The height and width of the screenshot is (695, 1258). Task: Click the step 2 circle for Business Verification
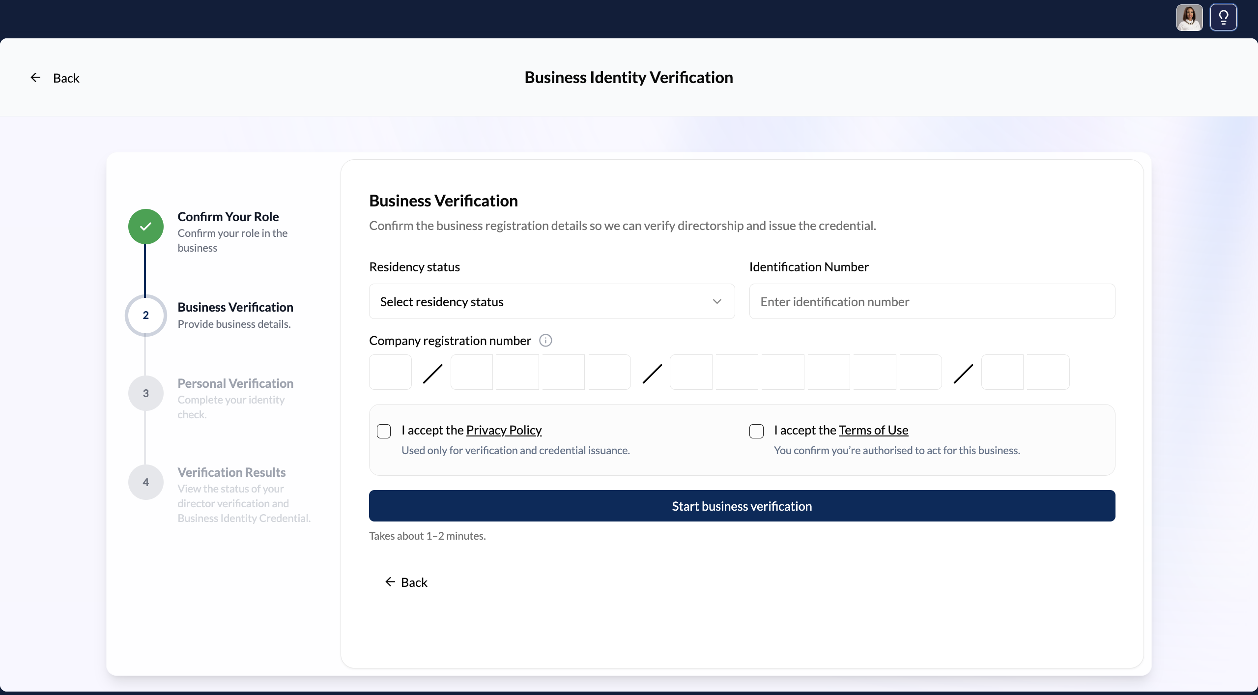pyautogui.click(x=145, y=316)
